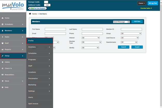
Task: Click the Home house icon in sidebar
Action: click(3, 18)
